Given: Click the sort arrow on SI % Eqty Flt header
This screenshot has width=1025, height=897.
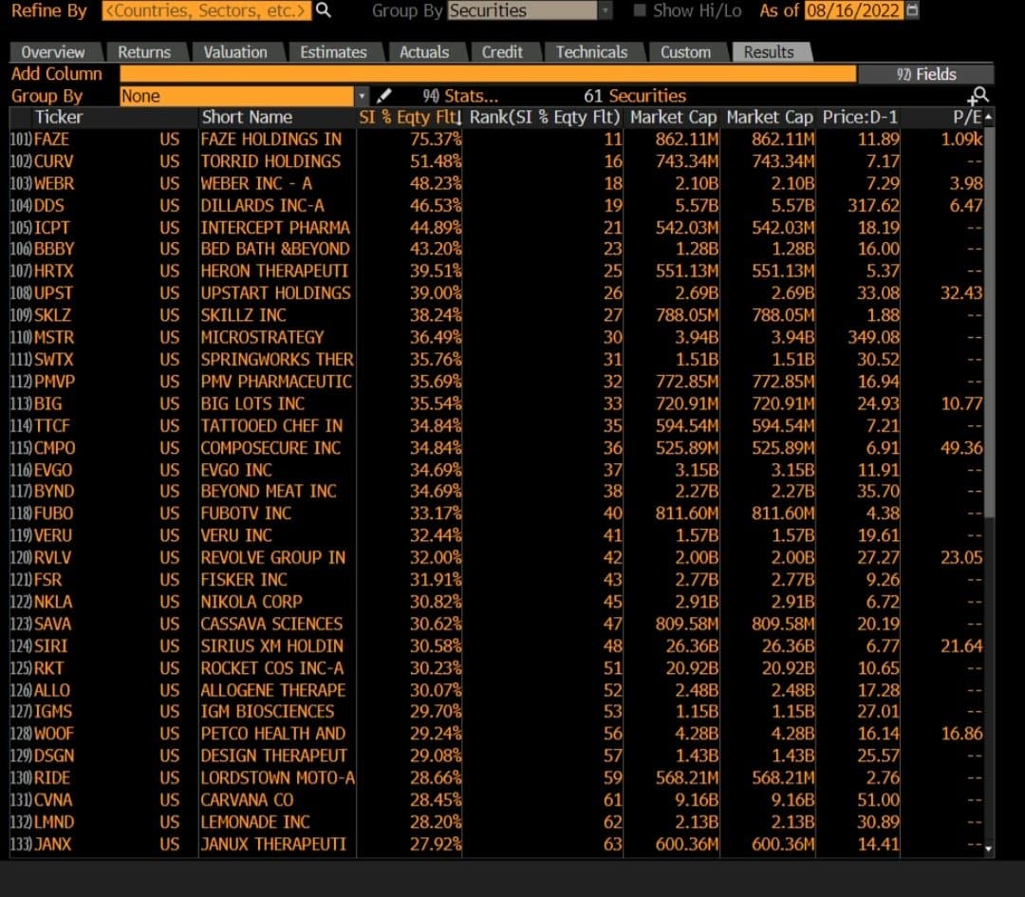Looking at the screenshot, I should coord(459,118).
